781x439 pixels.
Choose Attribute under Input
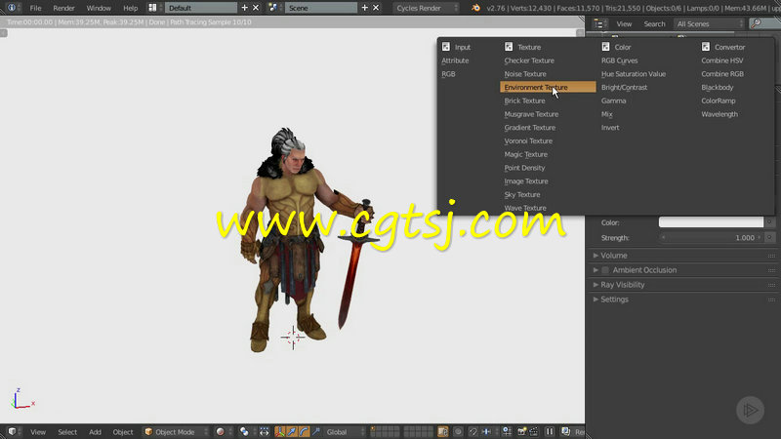tap(455, 60)
